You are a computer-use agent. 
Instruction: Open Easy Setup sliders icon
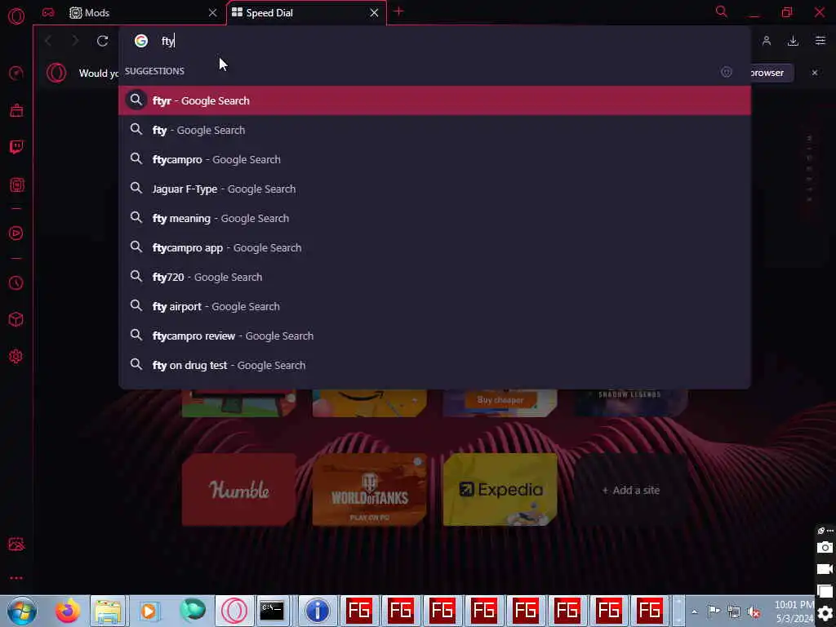[820, 41]
